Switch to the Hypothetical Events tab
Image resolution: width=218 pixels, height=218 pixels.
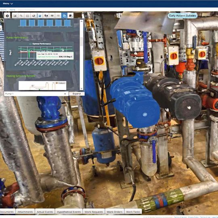[x=69, y=212]
